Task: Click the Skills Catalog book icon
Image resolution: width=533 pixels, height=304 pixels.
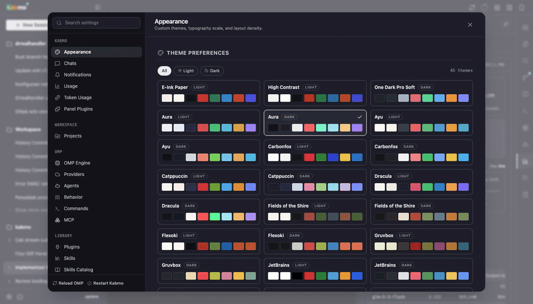Action: coord(58,270)
